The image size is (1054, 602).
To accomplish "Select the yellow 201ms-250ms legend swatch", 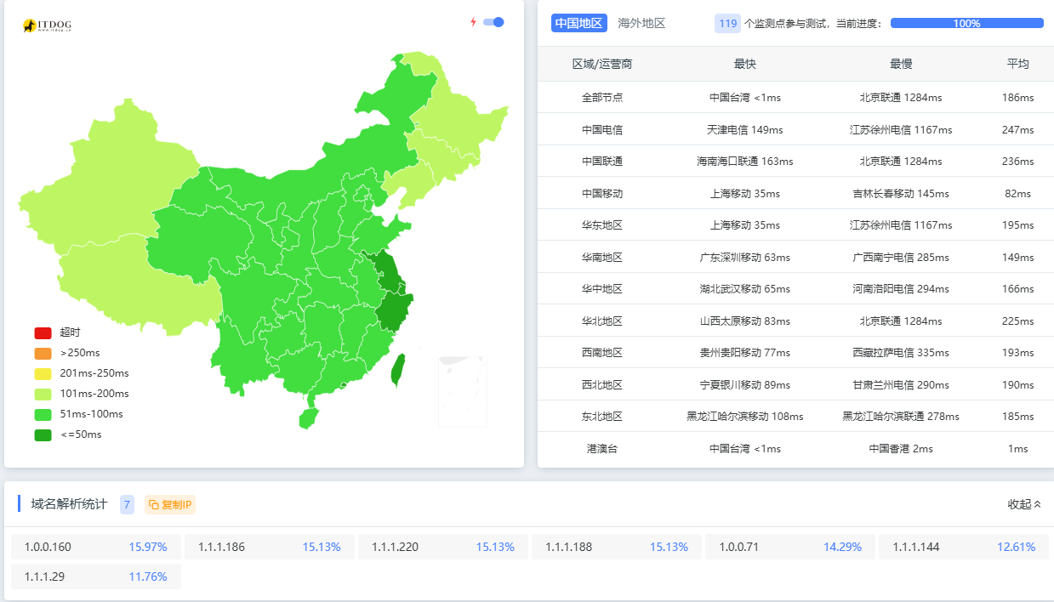I will 43,373.
